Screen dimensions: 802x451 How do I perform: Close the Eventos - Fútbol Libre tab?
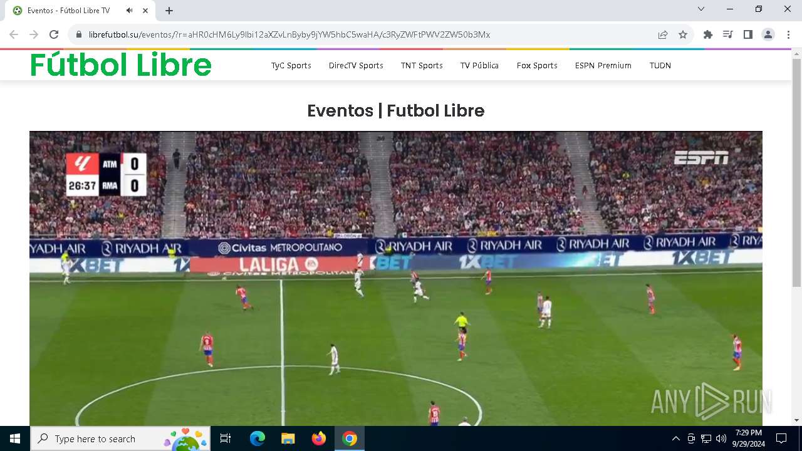tap(145, 11)
